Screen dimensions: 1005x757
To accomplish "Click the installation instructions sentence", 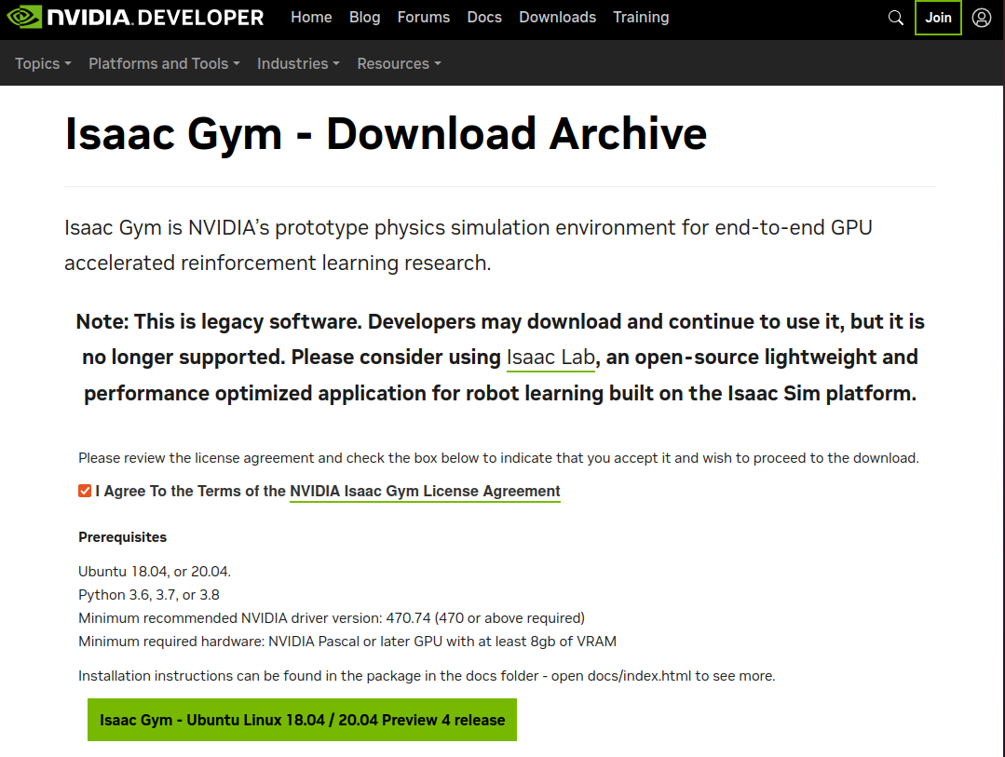I will pyautogui.click(x=427, y=676).
